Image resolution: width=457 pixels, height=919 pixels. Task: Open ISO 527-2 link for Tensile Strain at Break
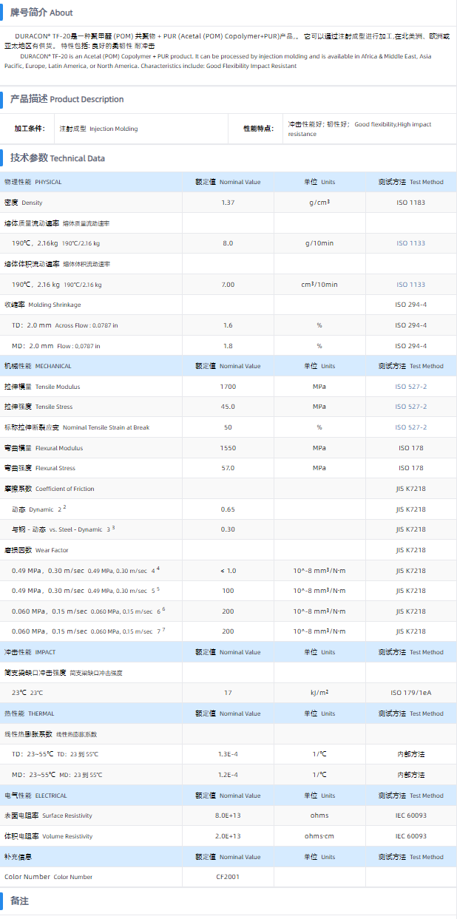[410, 427]
